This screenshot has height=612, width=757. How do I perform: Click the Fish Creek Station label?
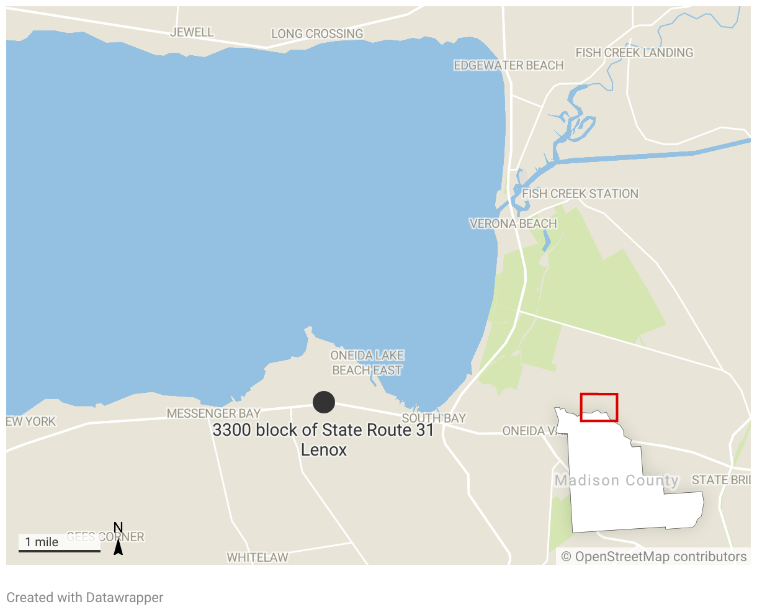[x=580, y=194]
